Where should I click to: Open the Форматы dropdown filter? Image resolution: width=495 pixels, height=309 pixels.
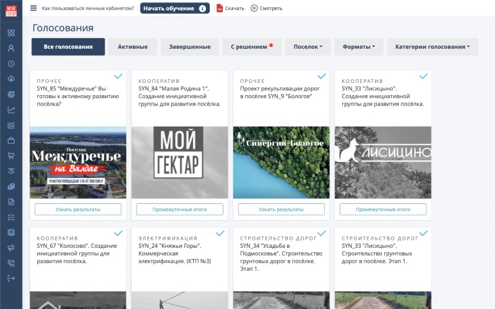coord(359,47)
